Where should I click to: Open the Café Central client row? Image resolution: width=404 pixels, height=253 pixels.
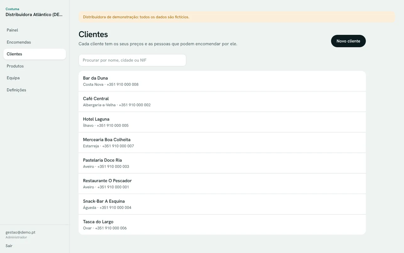pos(222,102)
